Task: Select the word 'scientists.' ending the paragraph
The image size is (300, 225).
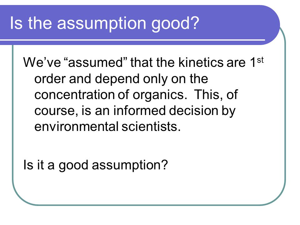Action: (x=151, y=127)
